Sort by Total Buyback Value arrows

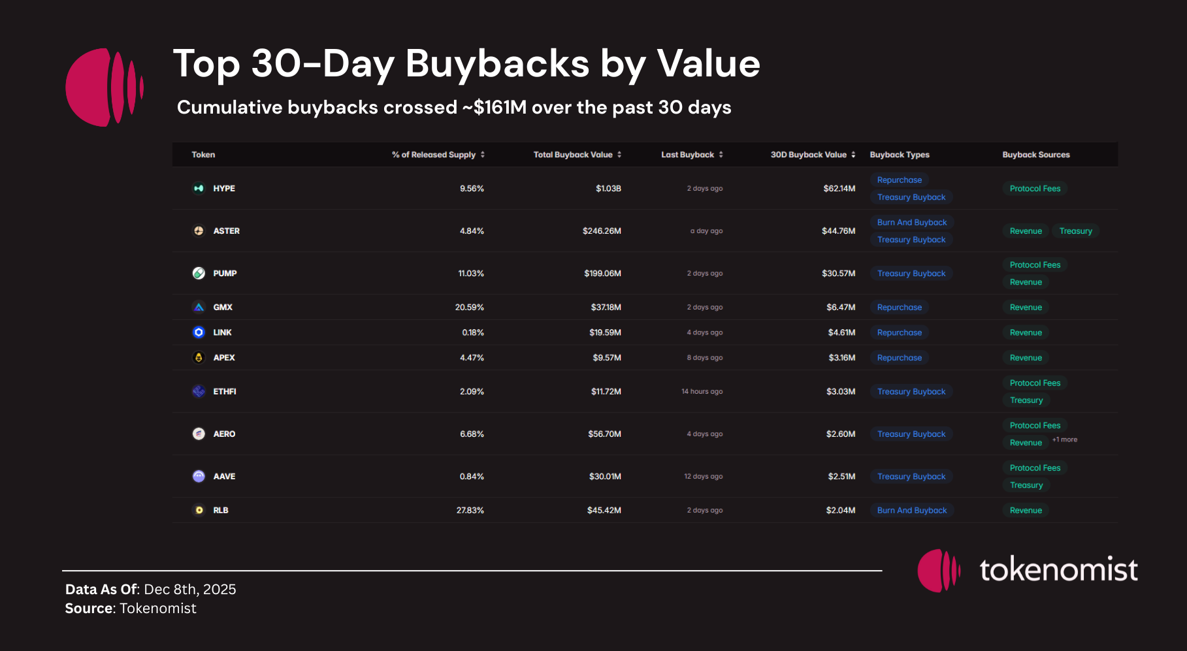coord(619,155)
